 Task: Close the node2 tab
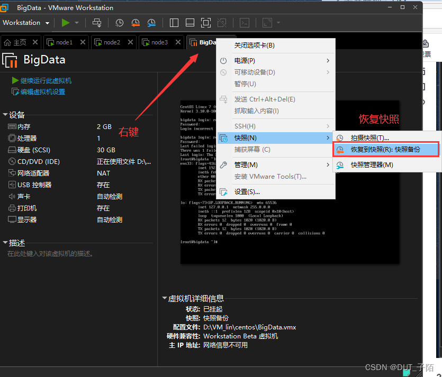point(130,42)
